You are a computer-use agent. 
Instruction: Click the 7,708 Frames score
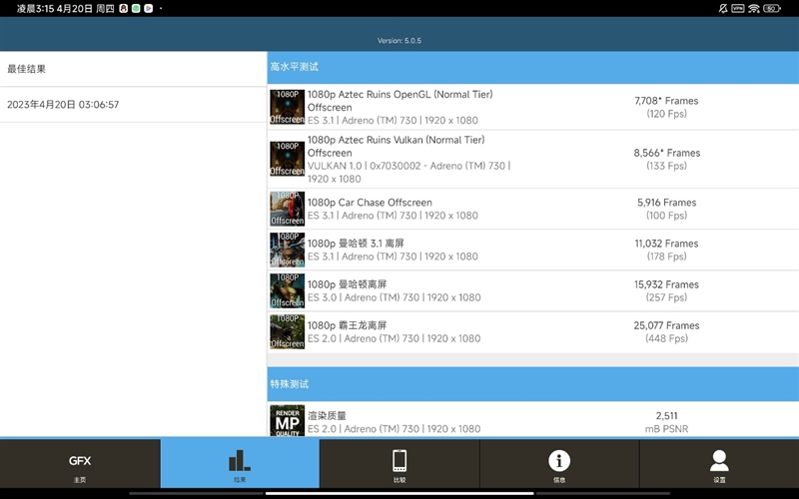[x=666, y=101]
